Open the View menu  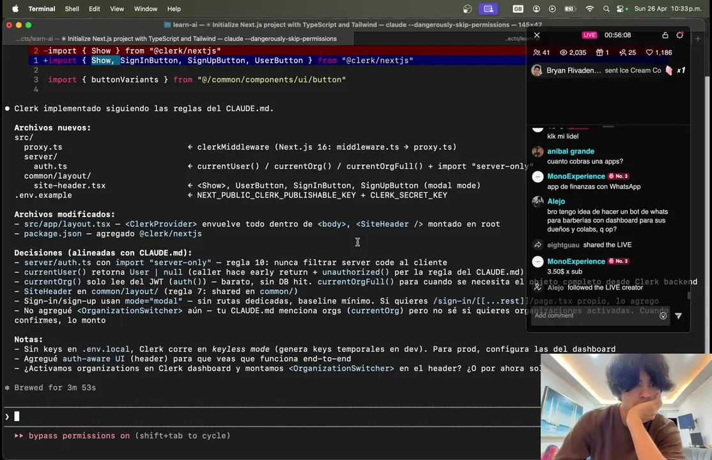117,9
